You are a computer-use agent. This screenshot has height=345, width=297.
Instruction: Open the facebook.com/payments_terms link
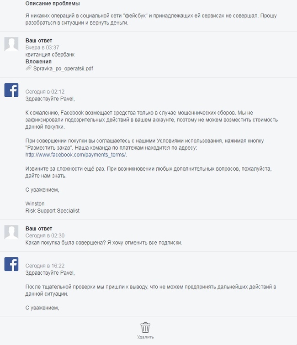(76, 155)
